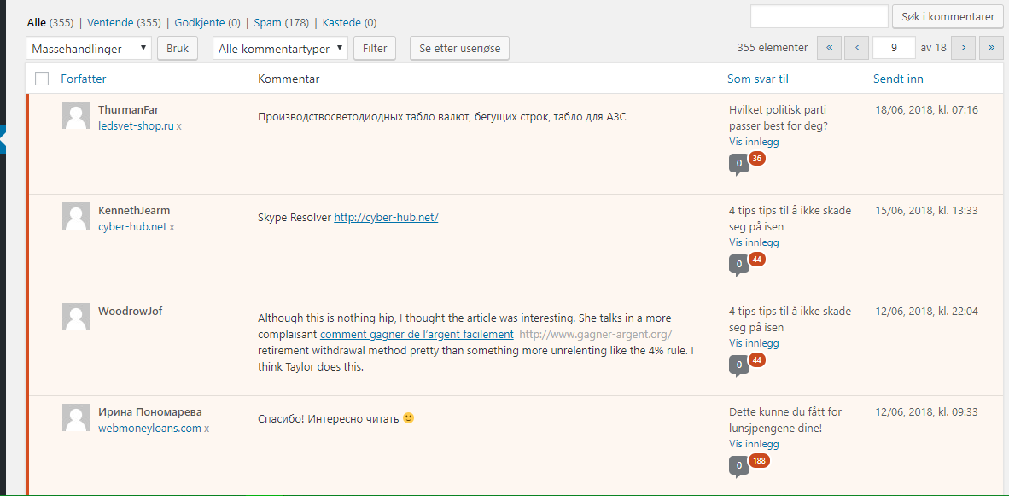Click Vis innlegg for Hvilket politisk parti

point(754,142)
